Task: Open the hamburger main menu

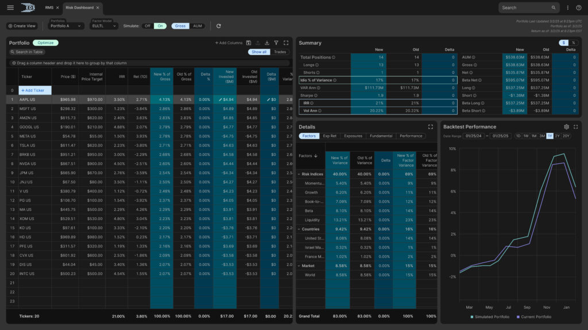Action: 10,7
